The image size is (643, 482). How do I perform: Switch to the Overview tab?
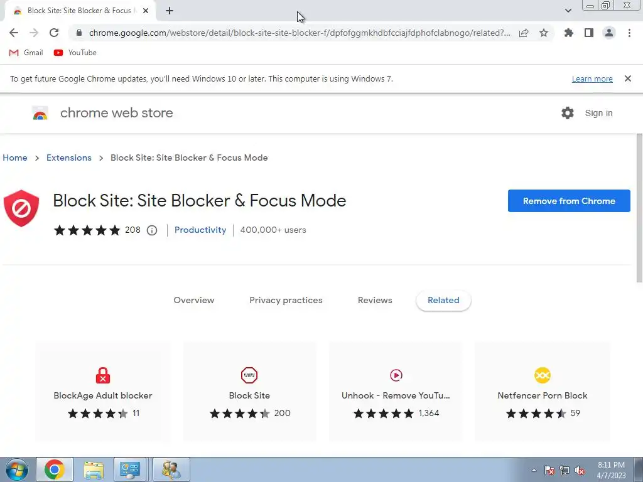[x=194, y=300]
